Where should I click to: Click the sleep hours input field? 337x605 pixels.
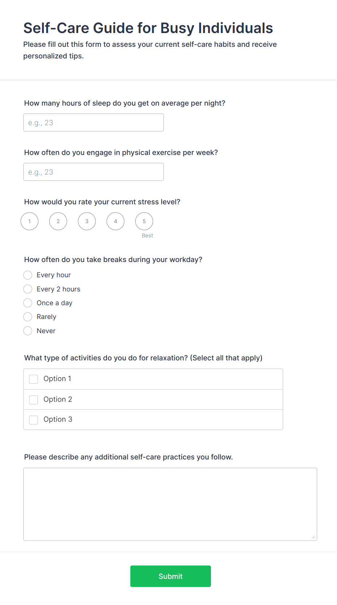coord(93,123)
